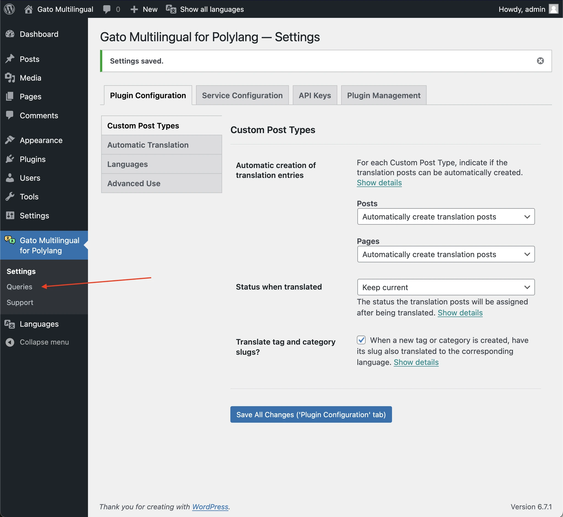Save changes in Plugin Configuration tab
This screenshot has height=517, width=563.
311,414
